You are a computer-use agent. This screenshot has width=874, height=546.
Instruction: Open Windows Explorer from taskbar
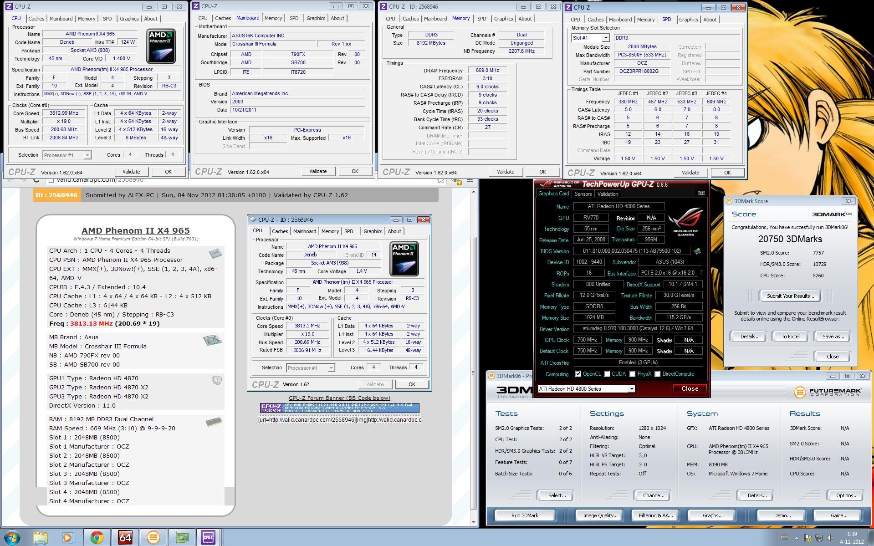pos(41,538)
